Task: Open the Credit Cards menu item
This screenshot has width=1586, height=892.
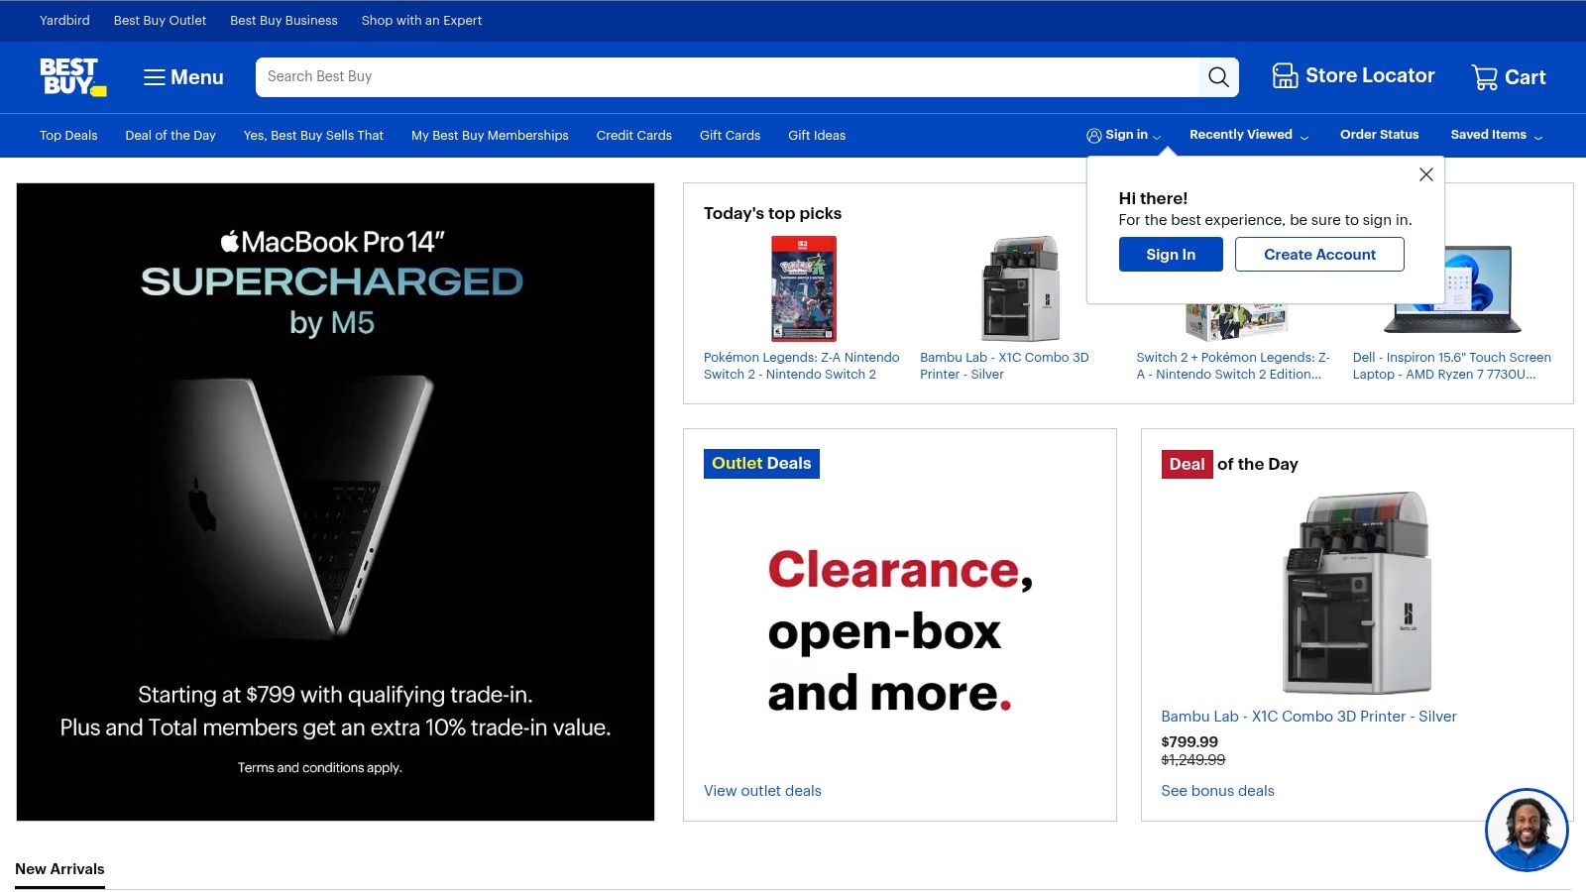Action: 633,135
